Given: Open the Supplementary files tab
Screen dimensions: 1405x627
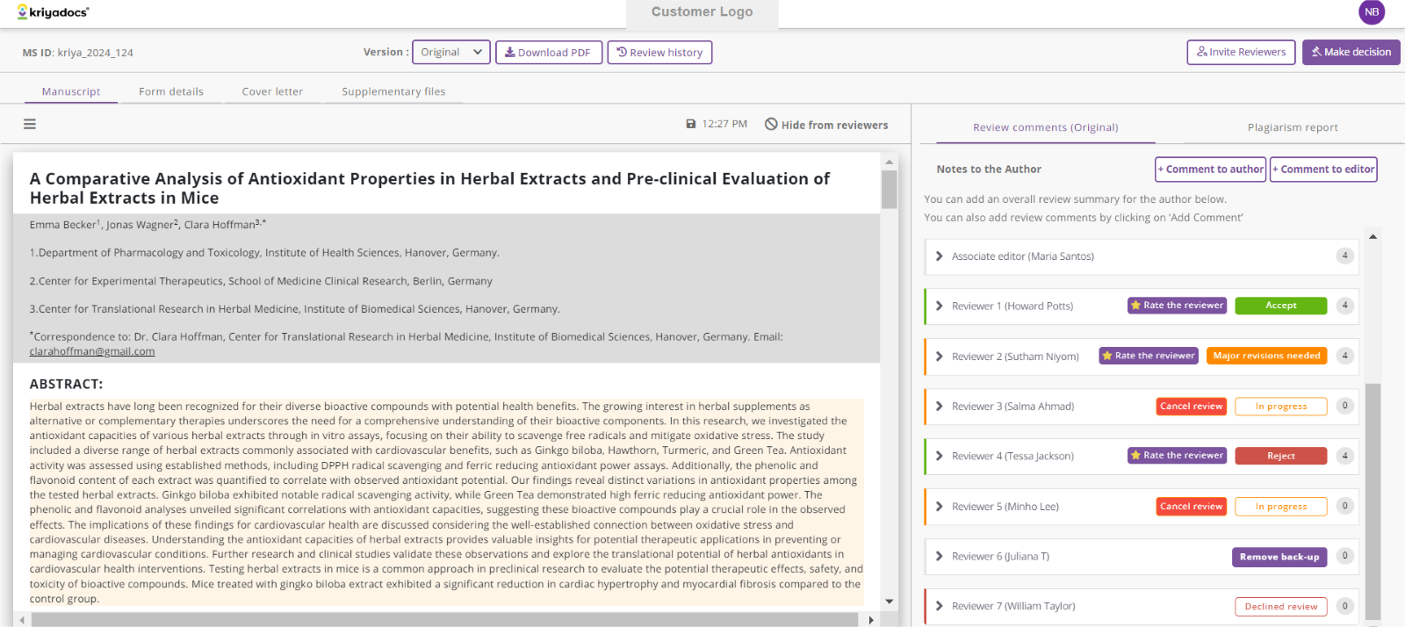Looking at the screenshot, I should point(393,91).
